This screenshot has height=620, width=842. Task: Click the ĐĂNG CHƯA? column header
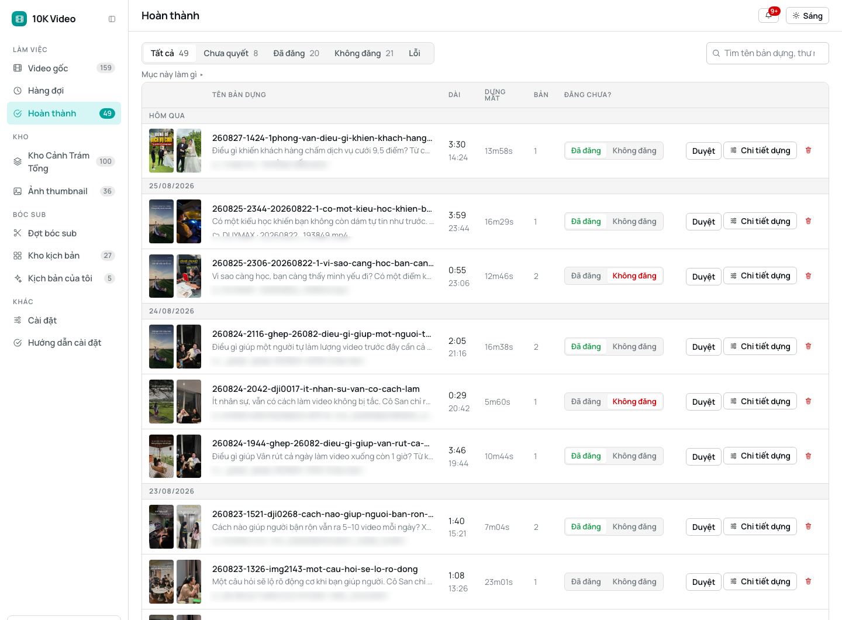point(588,95)
